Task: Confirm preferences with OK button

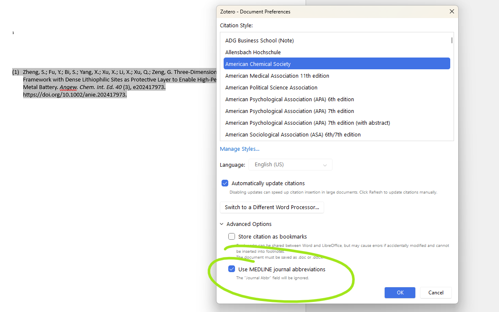Action: point(400,293)
